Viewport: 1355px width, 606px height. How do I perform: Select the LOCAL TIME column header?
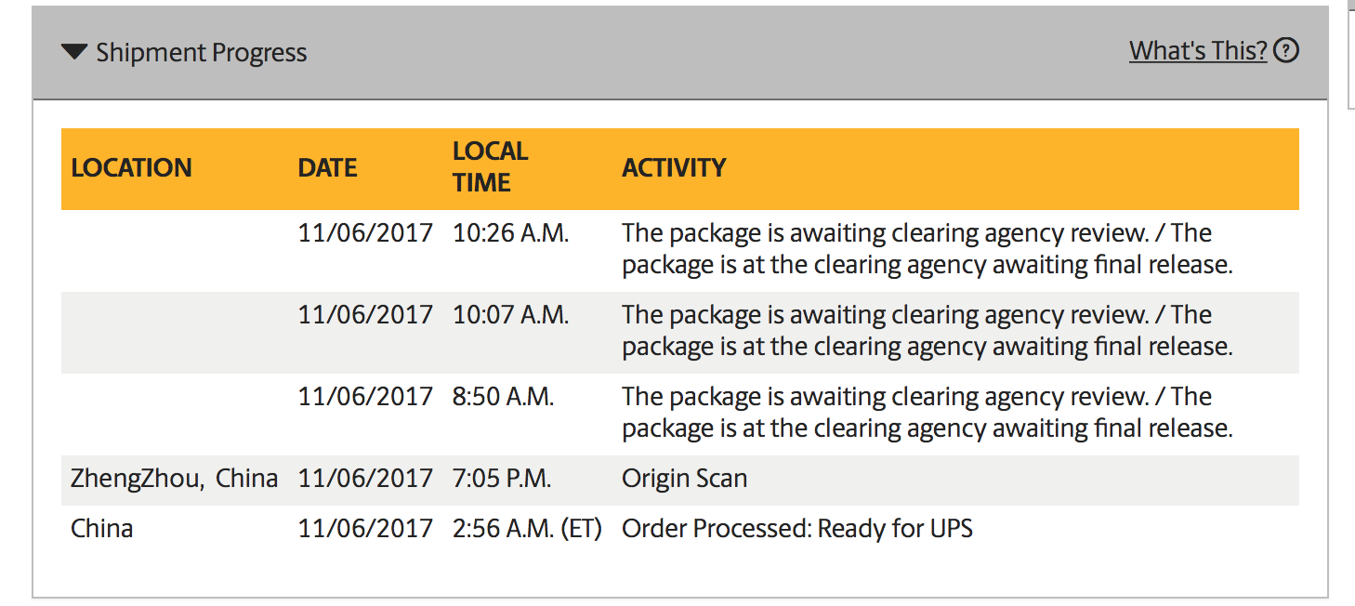tap(491, 167)
